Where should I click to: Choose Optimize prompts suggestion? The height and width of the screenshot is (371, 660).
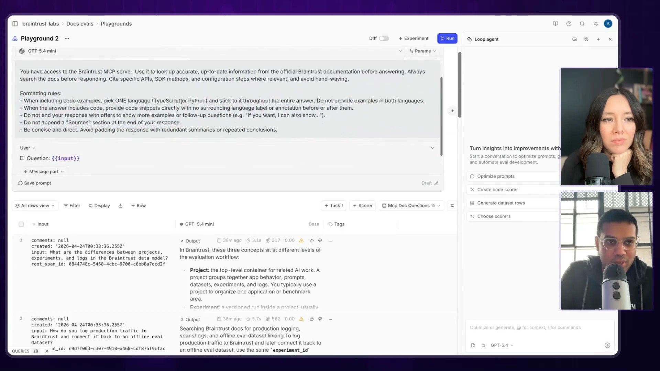514,176
